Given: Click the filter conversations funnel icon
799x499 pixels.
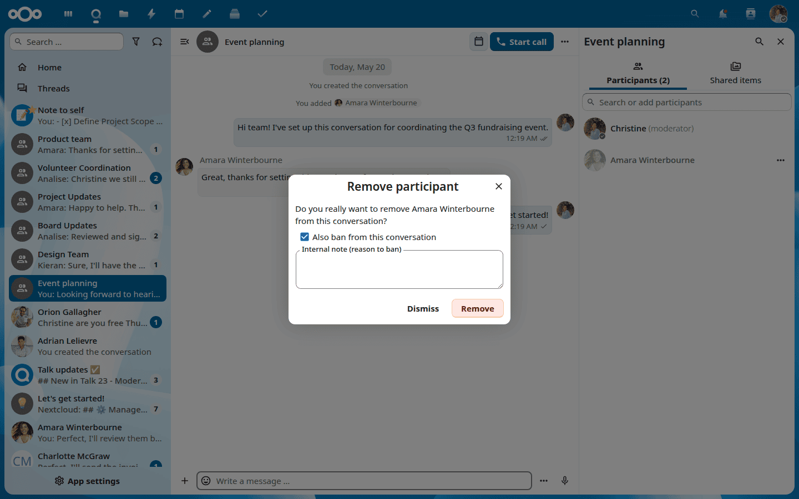Looking at the screenshot, I should [x=136, y=42].
